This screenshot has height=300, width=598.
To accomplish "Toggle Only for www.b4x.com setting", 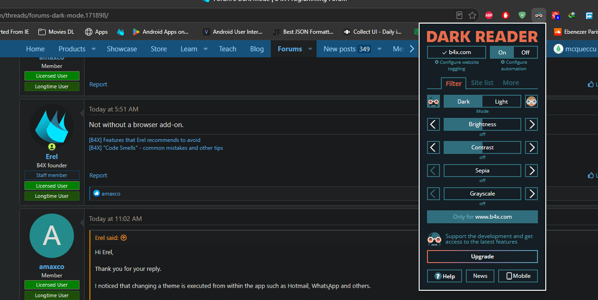I will pos(482,217).
